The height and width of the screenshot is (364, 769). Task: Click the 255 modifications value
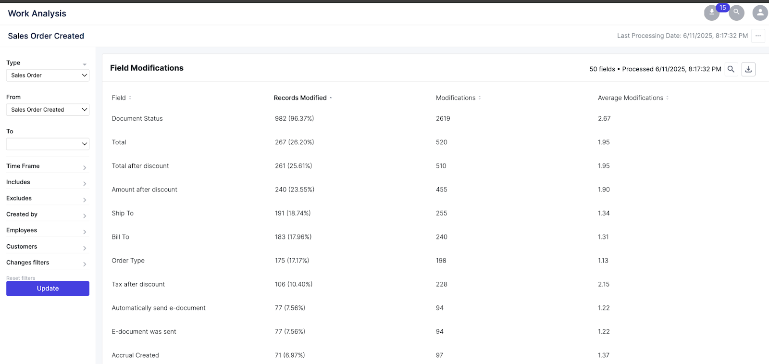tap(442, 213)
